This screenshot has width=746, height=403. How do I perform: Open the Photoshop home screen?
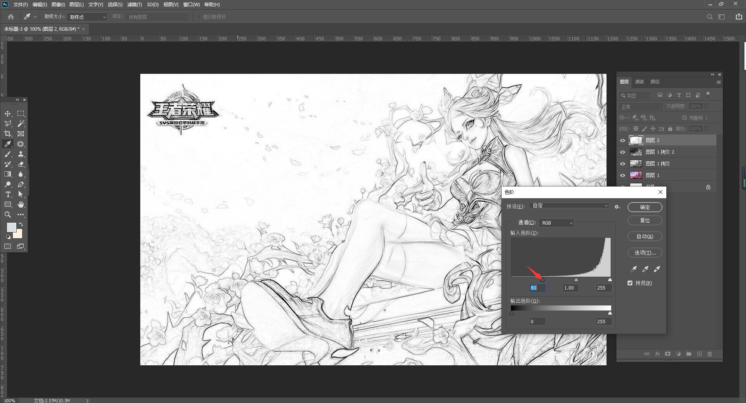click(x=11, y=17)
